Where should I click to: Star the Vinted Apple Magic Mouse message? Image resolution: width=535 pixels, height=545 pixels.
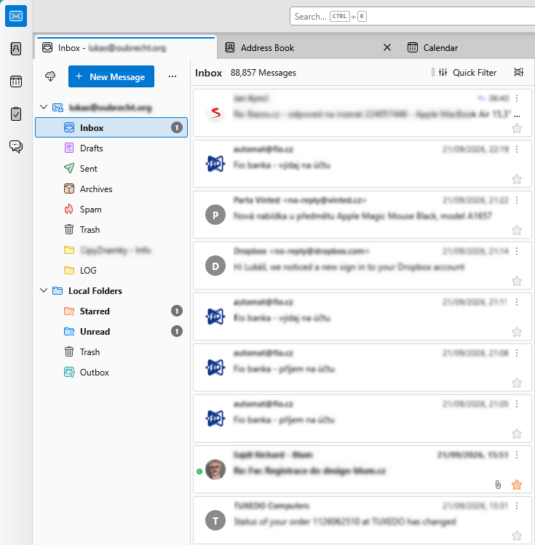coord(517,230)
